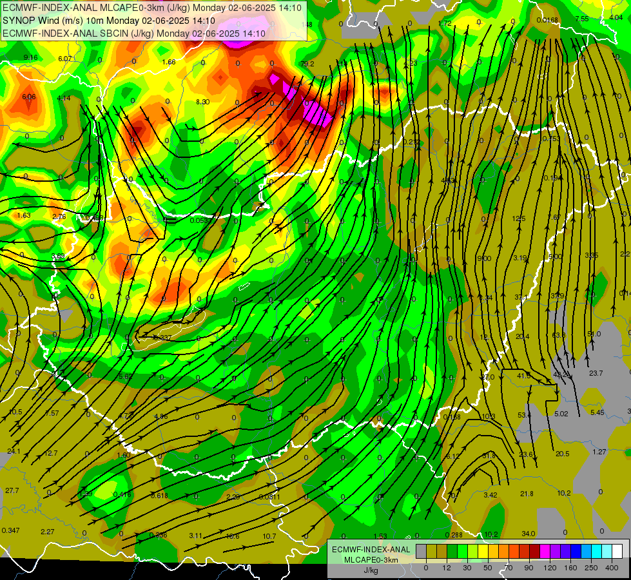Click the 1.27 value
This screenshot has width=631, height=580.
point(599,452)
